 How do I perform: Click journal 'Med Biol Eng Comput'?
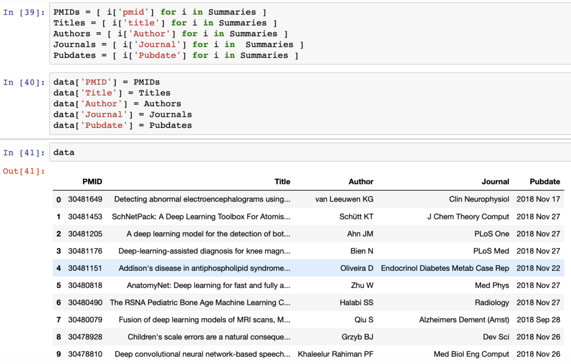(x=471, y=354)
